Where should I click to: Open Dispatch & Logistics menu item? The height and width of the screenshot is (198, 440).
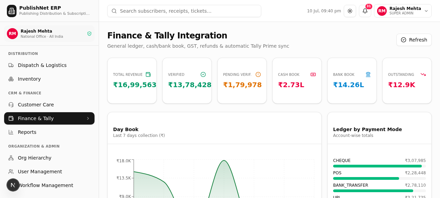(x=49, y=65)
